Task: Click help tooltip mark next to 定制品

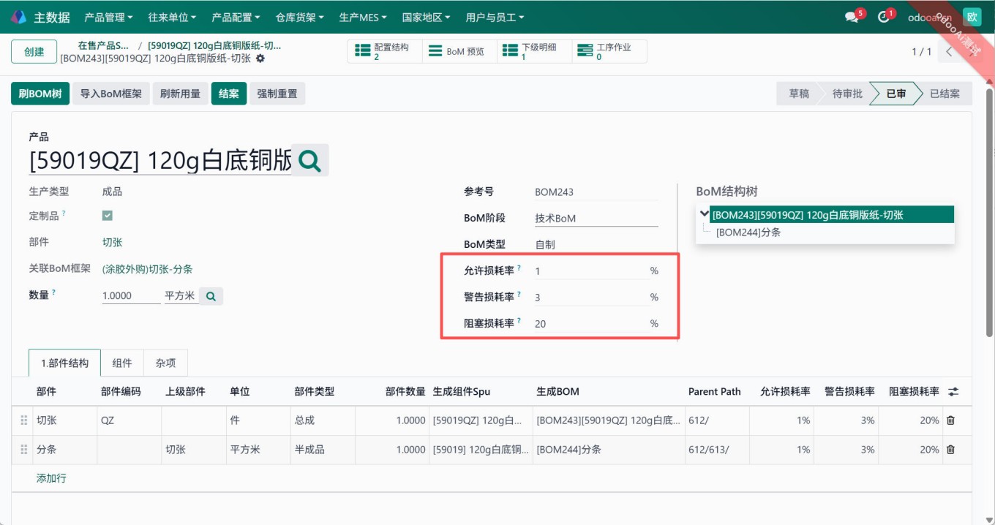Action: coord(64,214)
